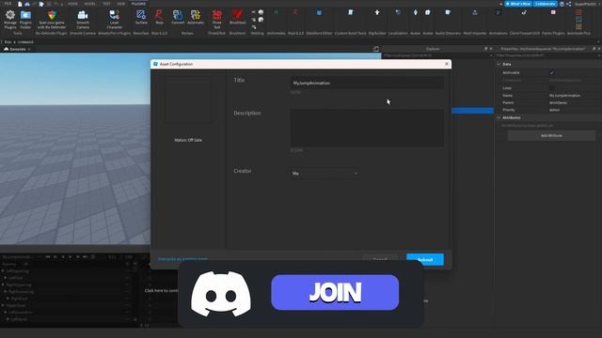Click the help icon beside Collaborate

pyautogui.click(x=562, y=4)
